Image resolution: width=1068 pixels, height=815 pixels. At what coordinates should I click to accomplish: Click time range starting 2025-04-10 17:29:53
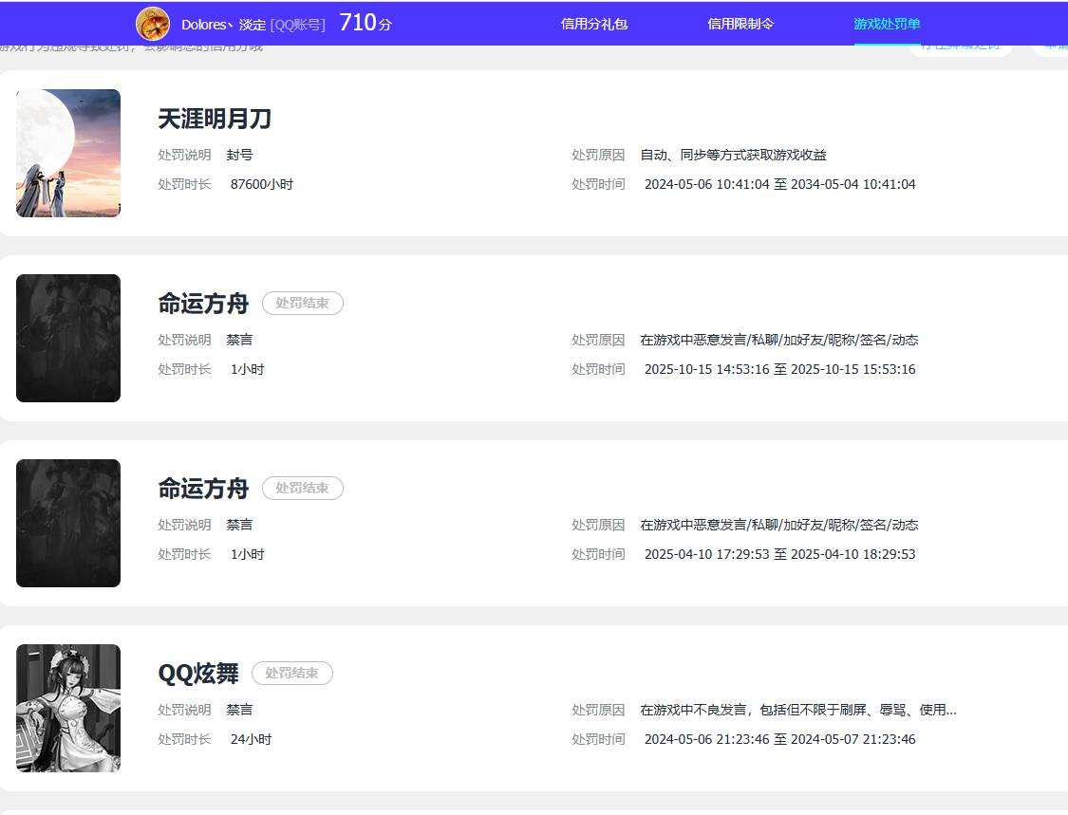780,554
